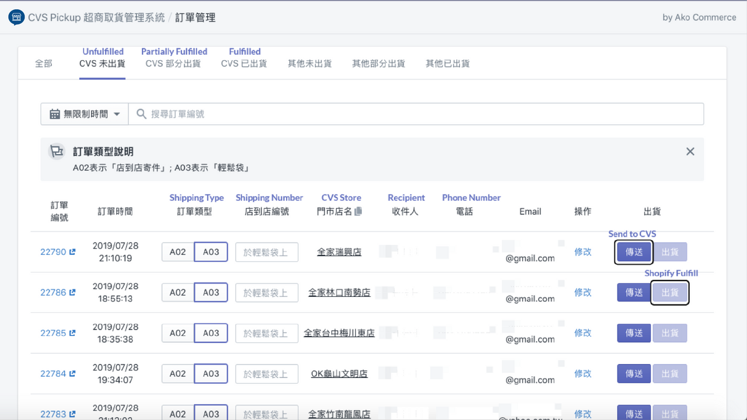Open store link 全家瑞興店
The image size is (747, 420).
tap(339, 252)
